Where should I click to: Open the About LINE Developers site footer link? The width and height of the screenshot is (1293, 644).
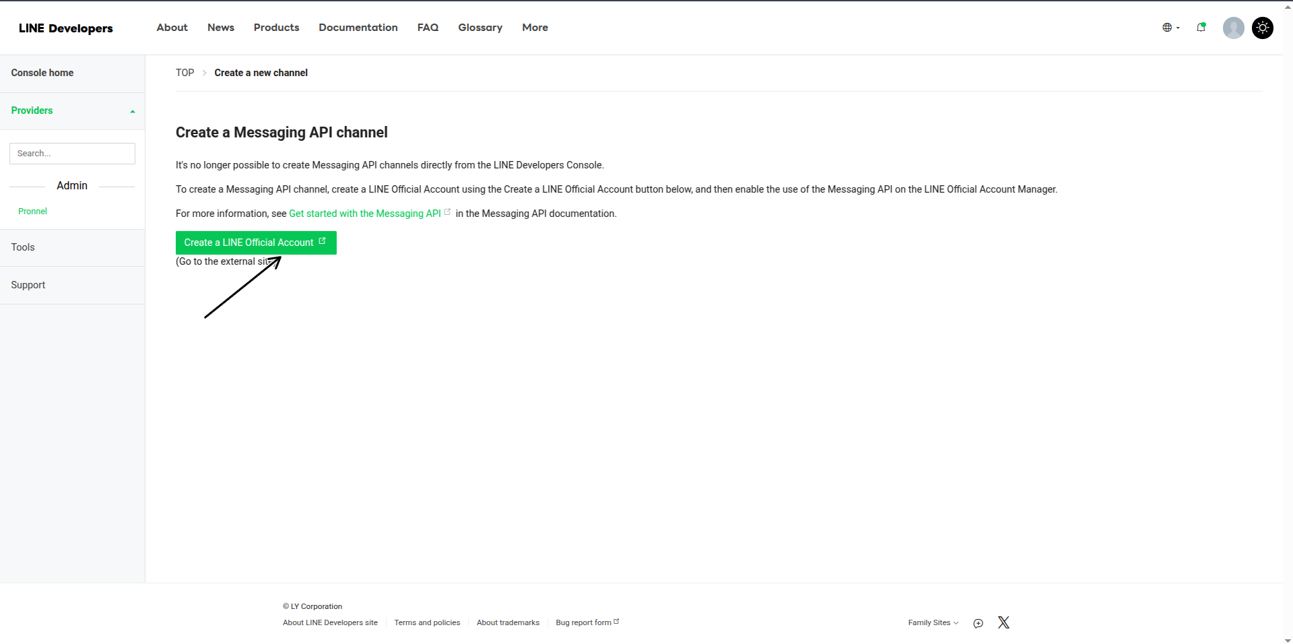tap(330, 622)
